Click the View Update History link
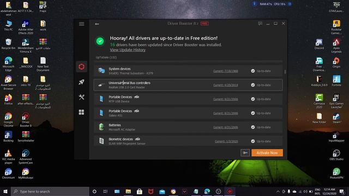This screenshot has height=196, width=349. (x=128, y=50)
